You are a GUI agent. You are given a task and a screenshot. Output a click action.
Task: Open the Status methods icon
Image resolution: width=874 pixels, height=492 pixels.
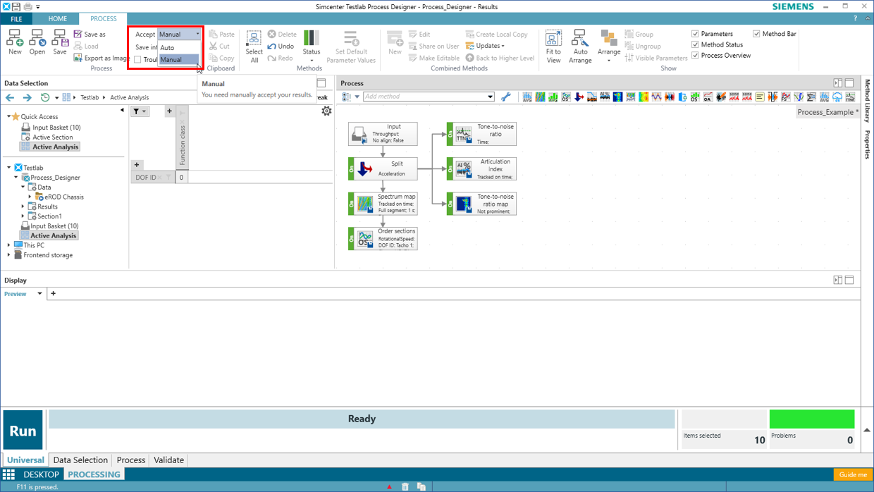tap(311, 39)
